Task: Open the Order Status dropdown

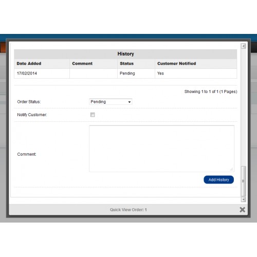Action: point(111,102)
